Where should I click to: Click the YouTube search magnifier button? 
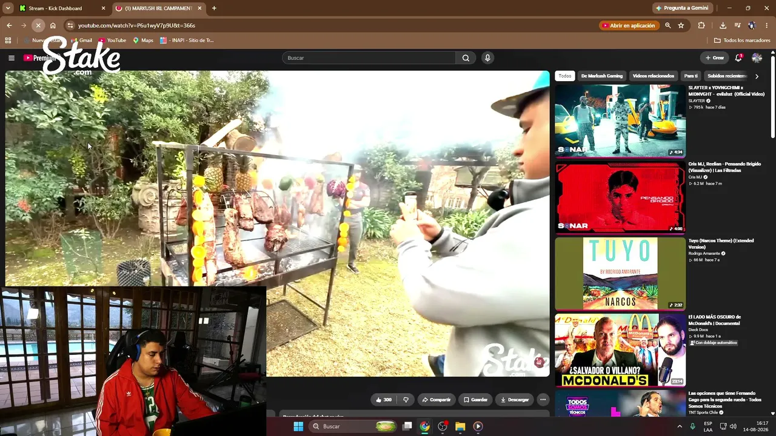[x=466, y=58]
